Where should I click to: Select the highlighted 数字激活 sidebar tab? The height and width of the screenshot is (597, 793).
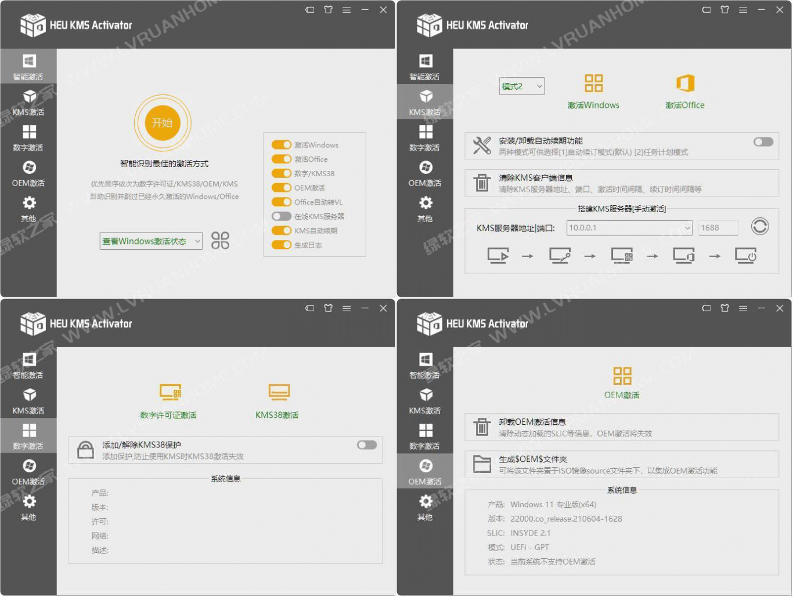click(x=28, y=436)
